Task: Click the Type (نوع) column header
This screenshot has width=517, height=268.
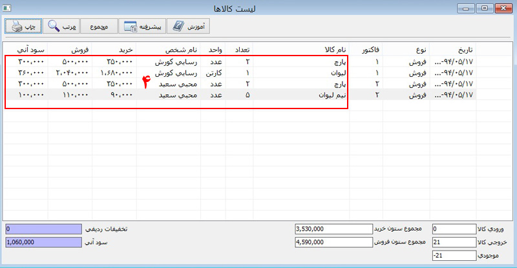Action: click(408, 50)
